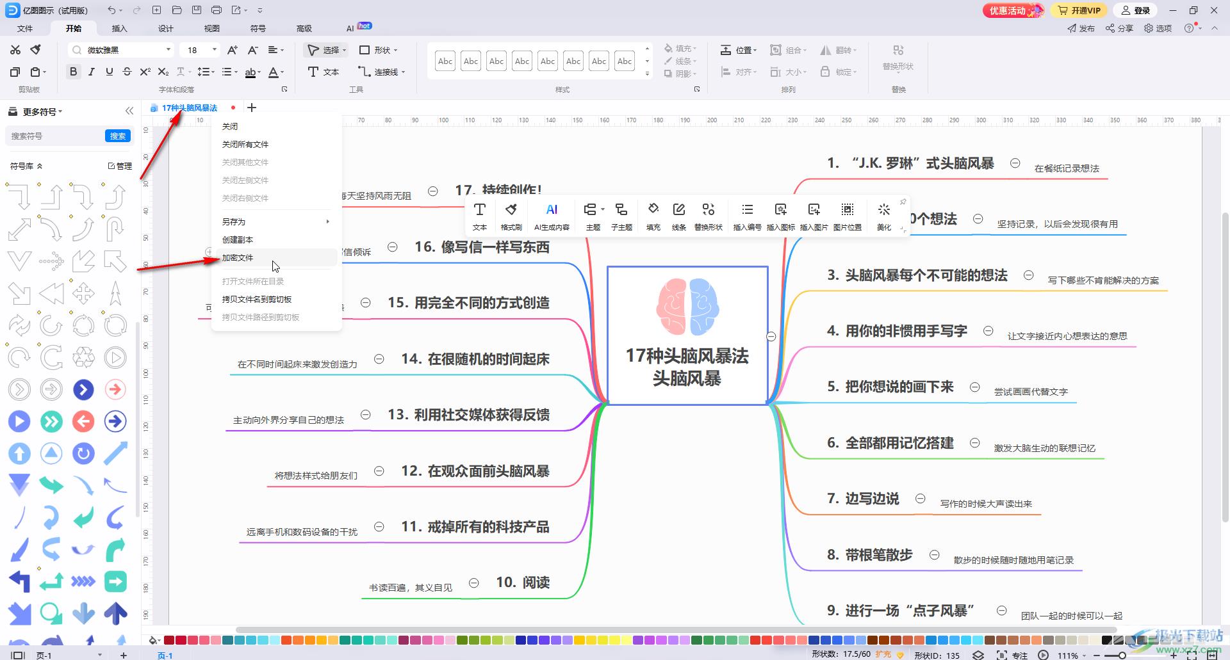Expand the font size dropdown showing 18
1230x660 pixels.
point(215,50)
